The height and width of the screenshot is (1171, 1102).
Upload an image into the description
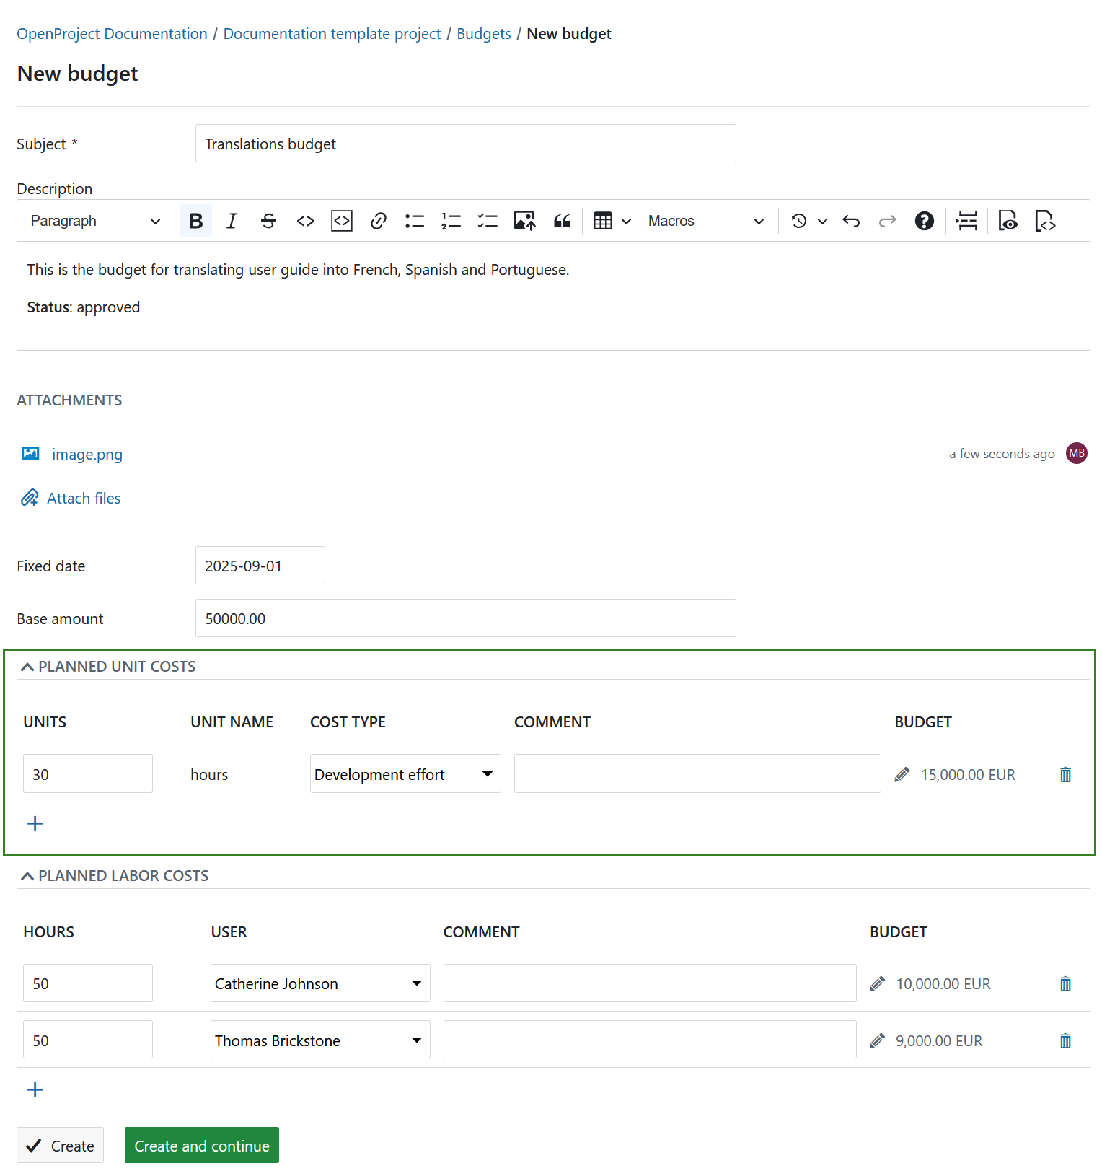(x=524, y=221)
